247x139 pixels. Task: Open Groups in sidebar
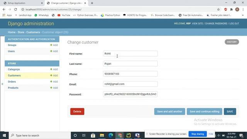[12, 45]
